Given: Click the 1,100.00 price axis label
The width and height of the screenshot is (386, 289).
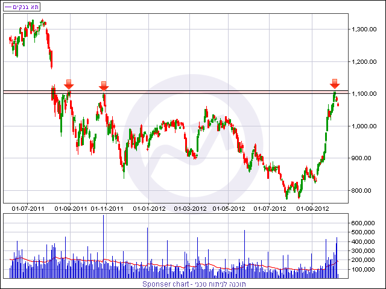Looking at the screenshot, I should click(364, 94).
